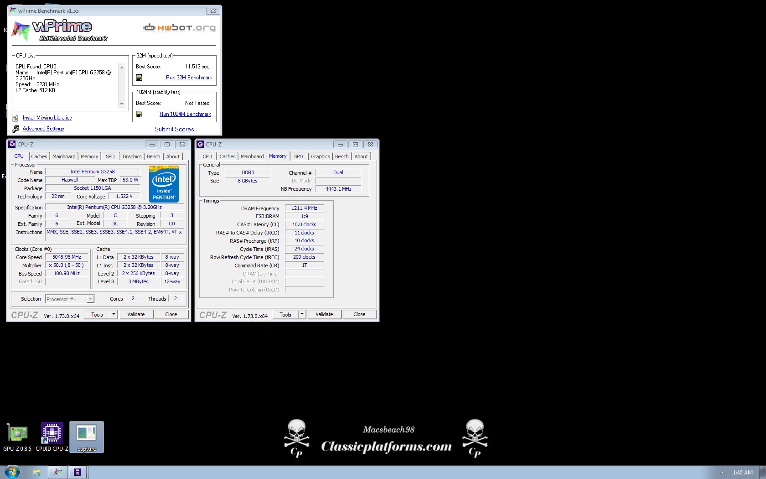Click the taskbar clock showing 1:40 AM
The height and width of the screenshot is (479, 766).
742,473
